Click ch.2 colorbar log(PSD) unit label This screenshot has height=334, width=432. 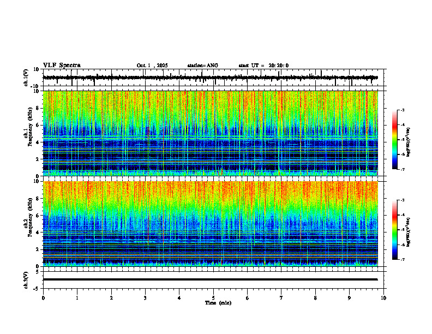[x=409, y=232]
